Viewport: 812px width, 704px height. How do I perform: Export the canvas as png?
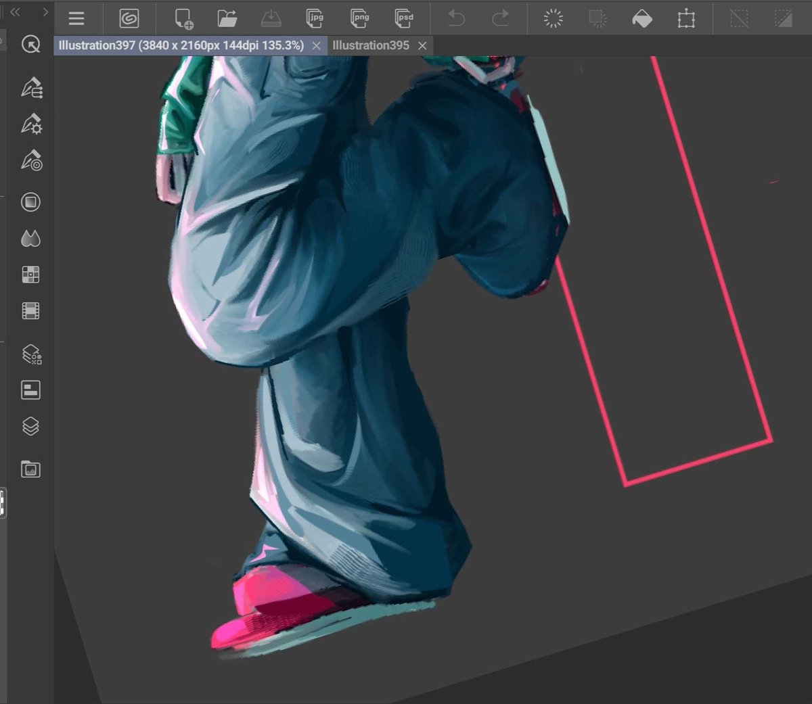point(359,18)
